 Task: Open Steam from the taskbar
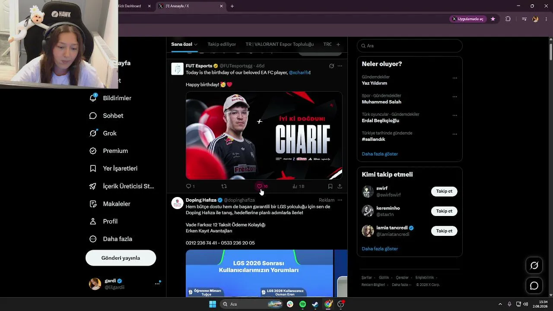coord(315,304)
